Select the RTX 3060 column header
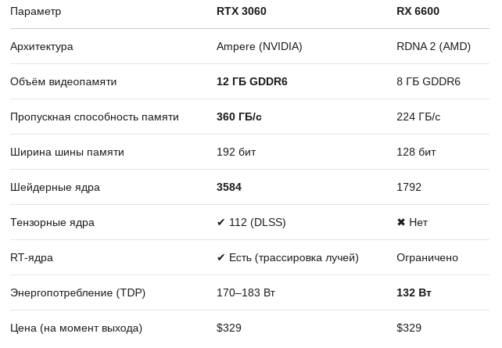The image size is (502, 348). click(241, 12)
